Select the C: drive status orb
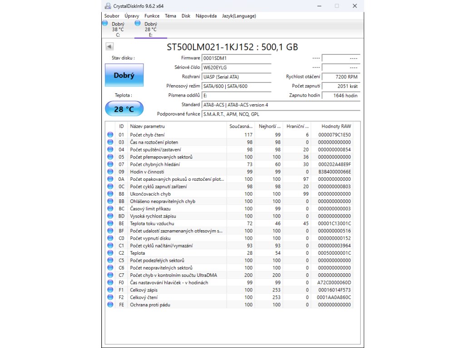Screen dimensions: 465x348 tap(105, 24)
